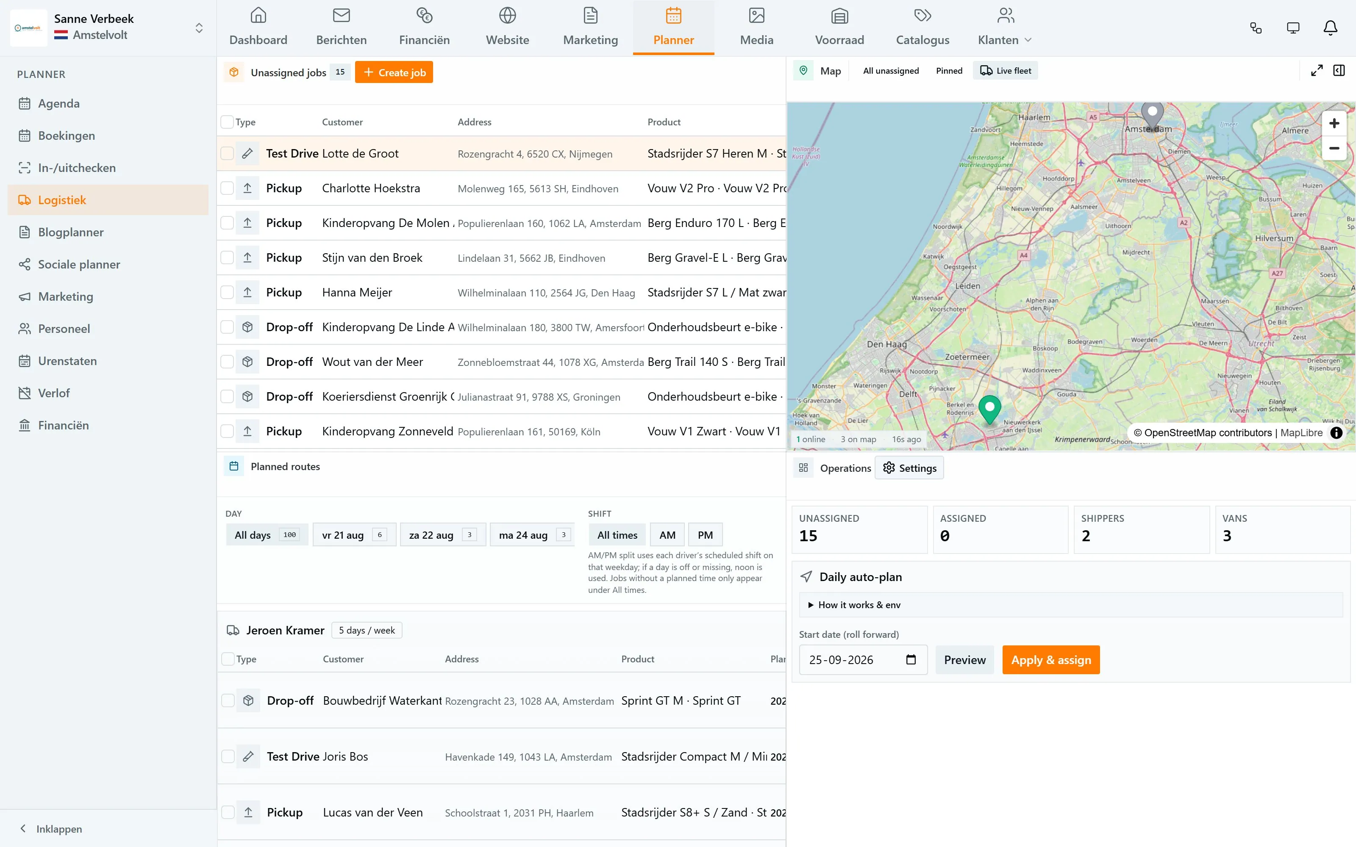Click the green map marker near Rotterdam

989,410
